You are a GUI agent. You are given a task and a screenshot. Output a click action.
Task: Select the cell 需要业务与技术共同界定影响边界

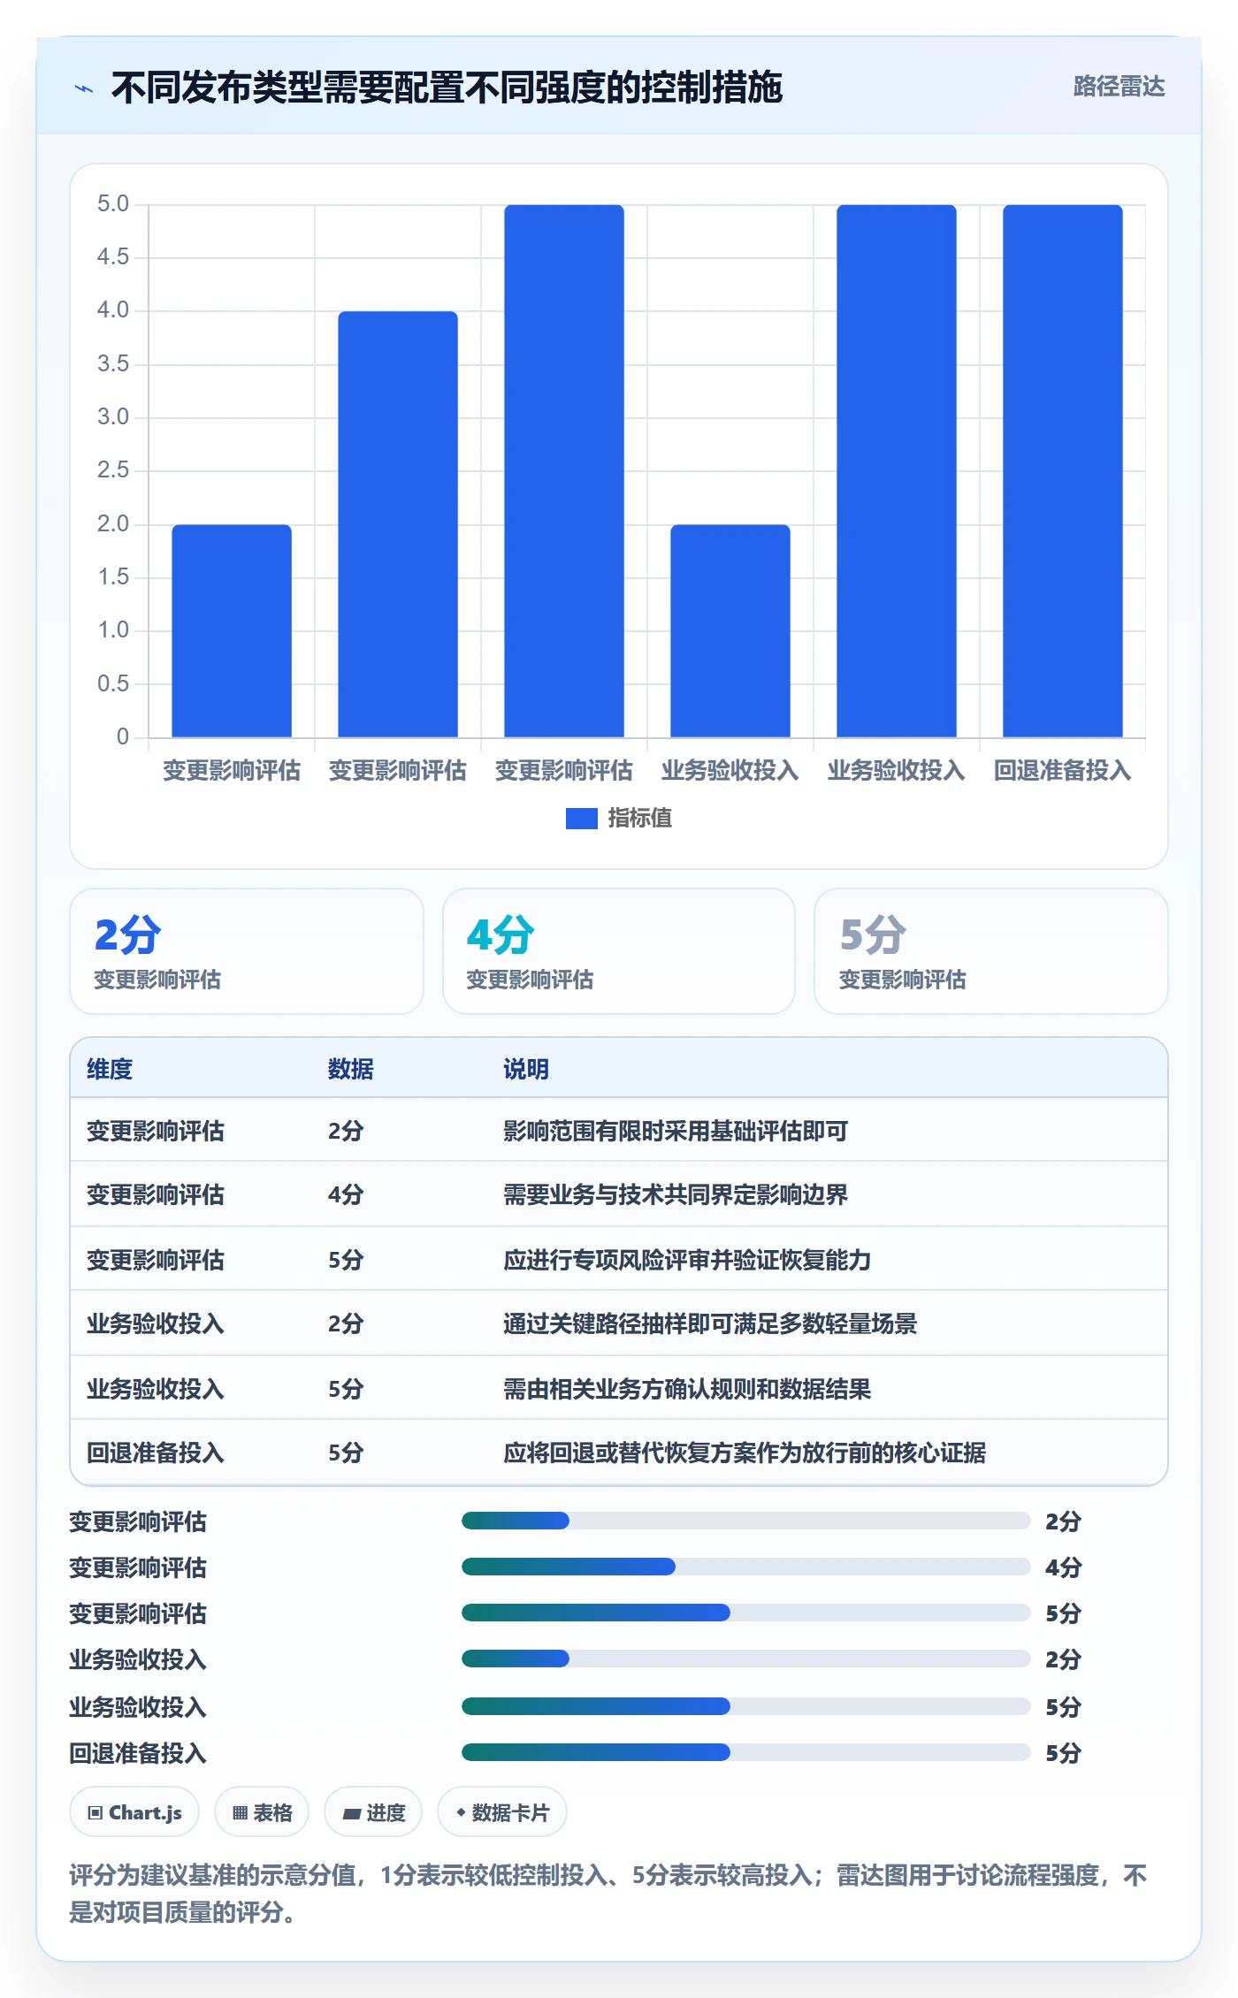[x=676, y=1195]
